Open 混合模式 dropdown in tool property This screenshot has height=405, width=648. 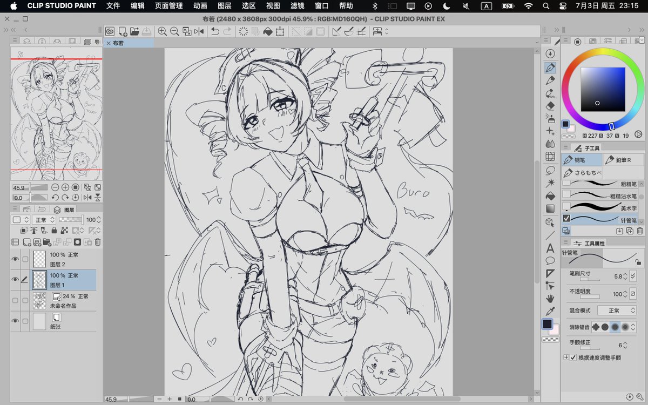point(617,310)
